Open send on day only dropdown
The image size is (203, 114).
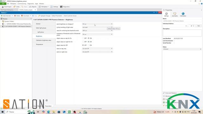(x=97, y=48)
